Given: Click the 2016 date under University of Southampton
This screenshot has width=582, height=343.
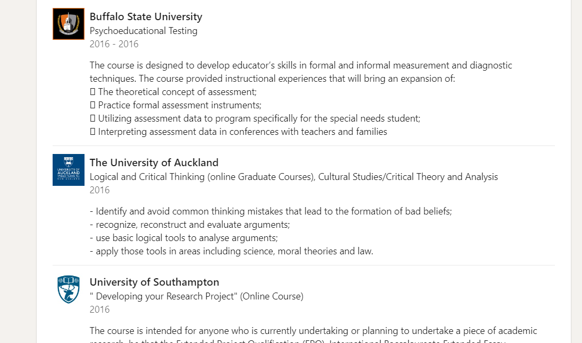Looking at the screenshot, I should [x=100, y=310].
